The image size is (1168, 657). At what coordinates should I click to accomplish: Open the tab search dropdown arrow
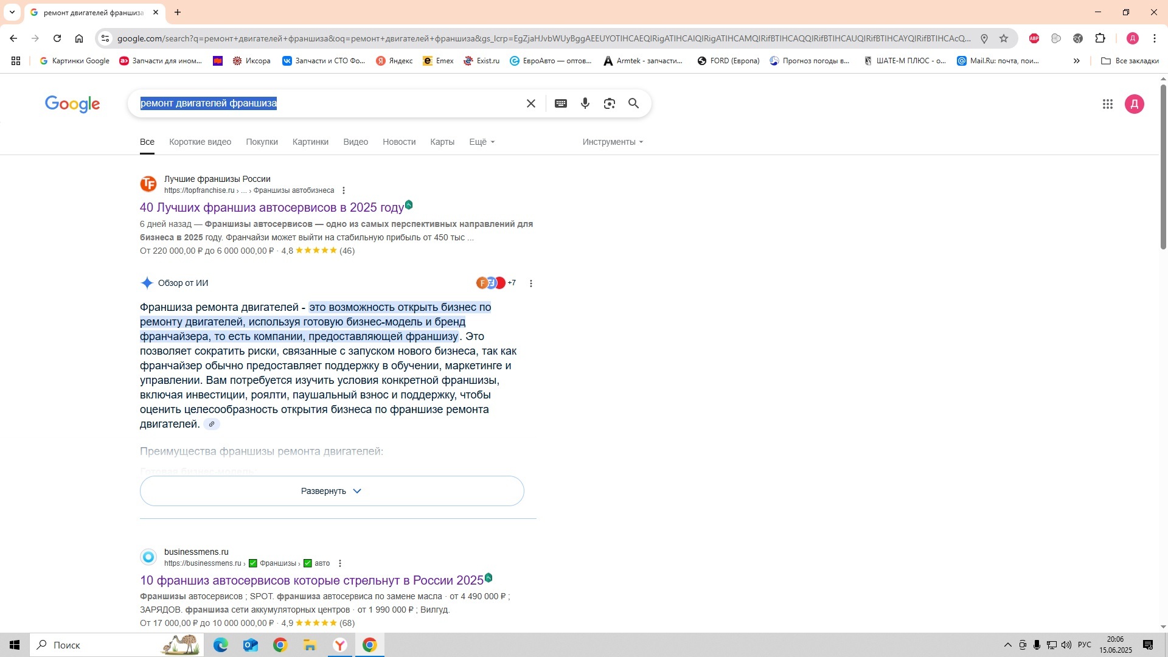coord(12,12)
